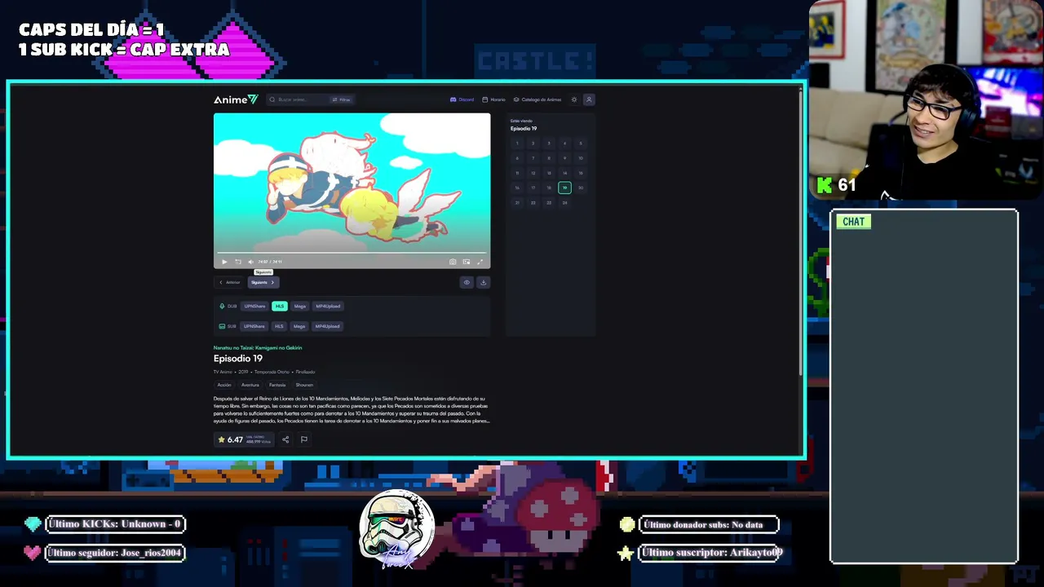
Task: Toggle the watched eye icon button
Action: (467, 282)
